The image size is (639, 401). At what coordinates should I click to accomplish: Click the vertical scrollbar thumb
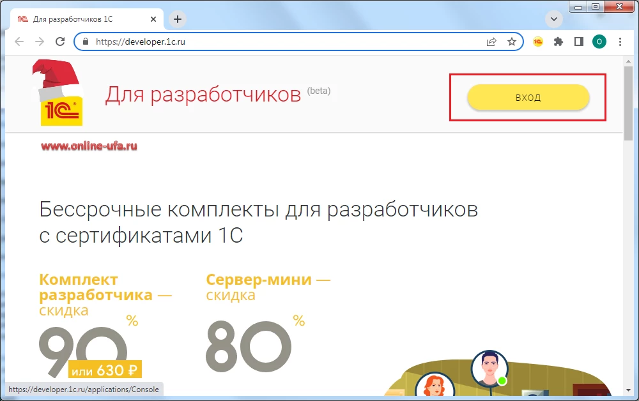[628, 103]
